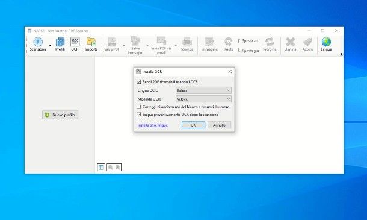Expand the Salva immagini dropdown arrow

(147, 45)
